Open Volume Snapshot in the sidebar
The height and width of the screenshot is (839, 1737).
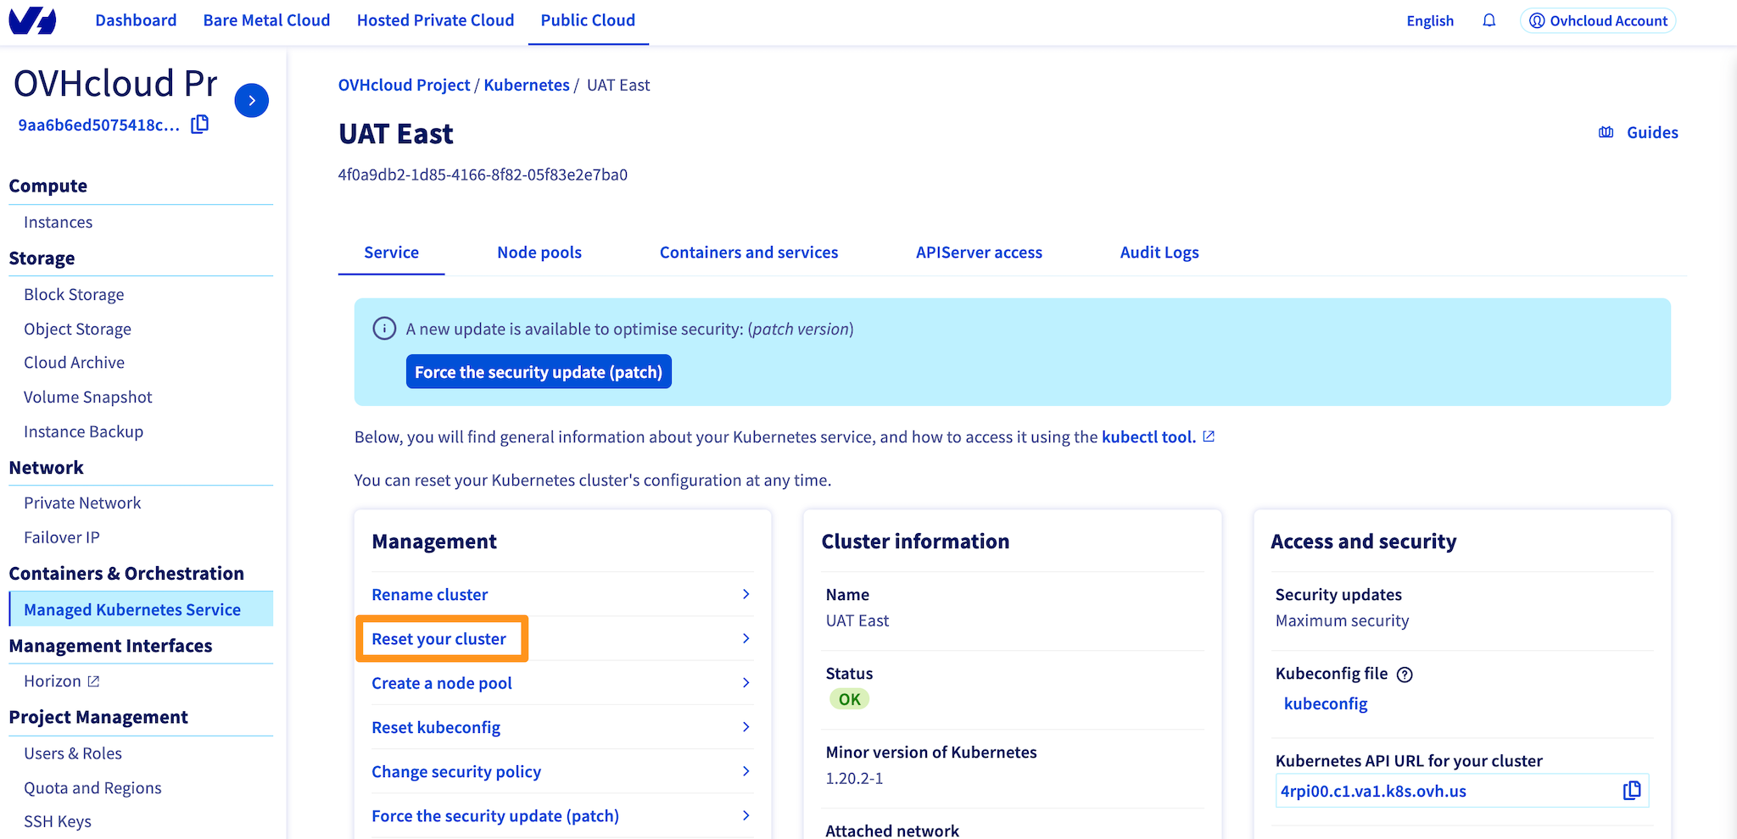click(87, 397)
